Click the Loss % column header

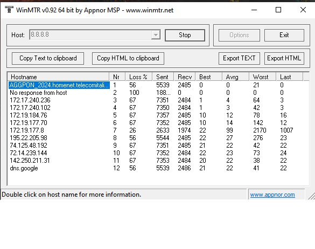(x=138, y=77)
